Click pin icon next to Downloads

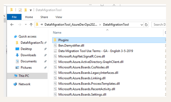pos(45,55)
